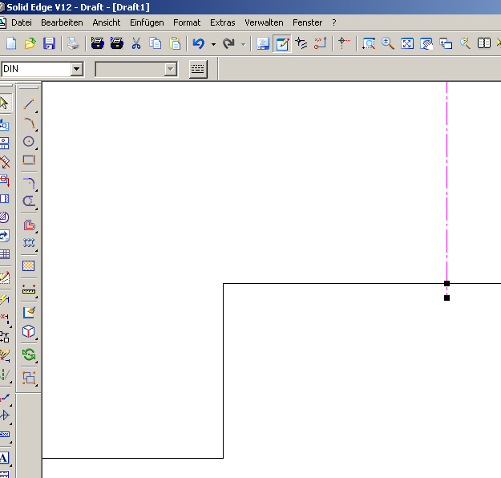Expand the measure tool flyout arrow
The image size is (501, 478).
pos(36,298)
